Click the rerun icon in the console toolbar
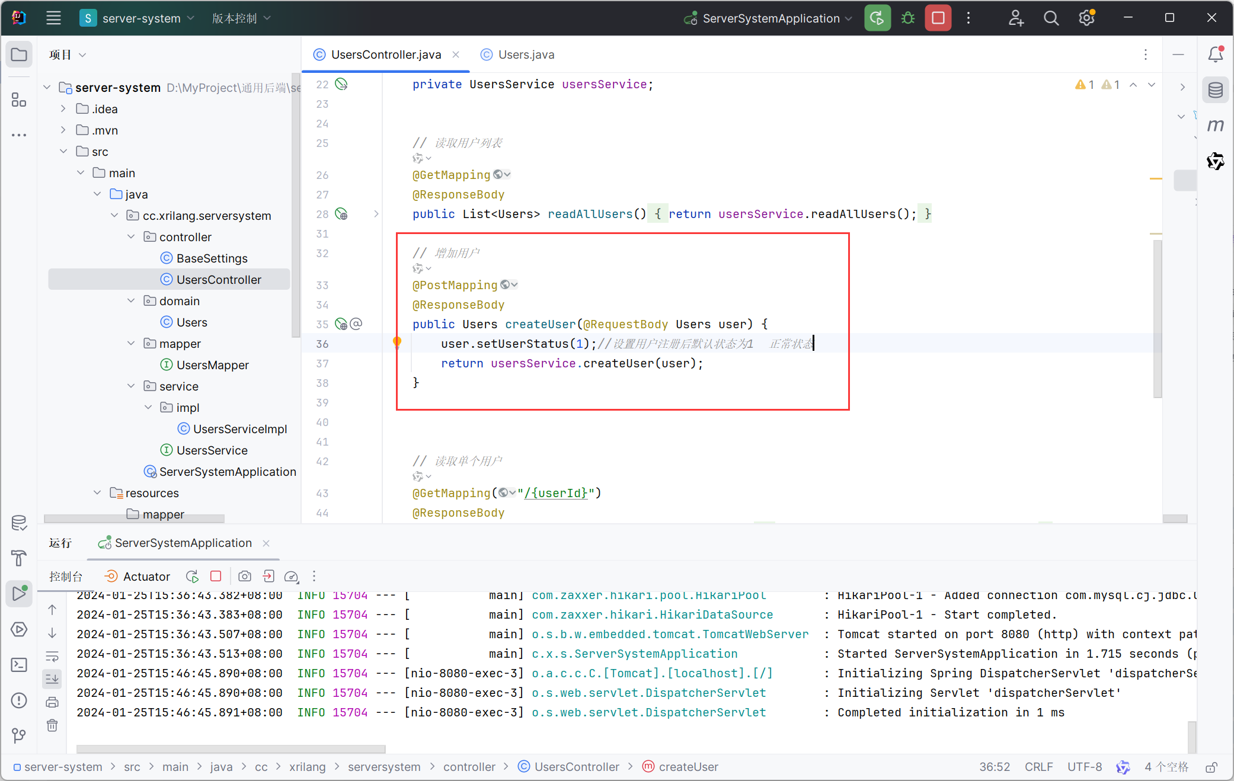Image resolution: width=1234 pixels, height=781 pixels. (x=192, y=576)
